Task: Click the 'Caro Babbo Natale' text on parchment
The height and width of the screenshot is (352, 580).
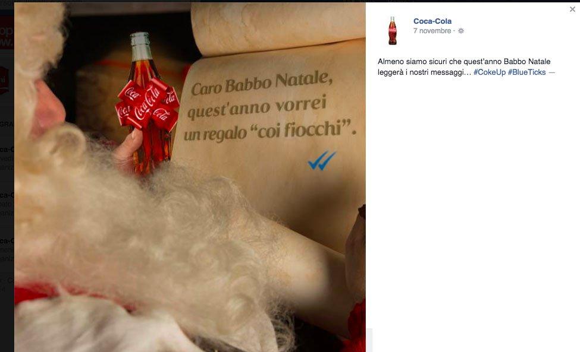Action: click(x=261, y=83)
